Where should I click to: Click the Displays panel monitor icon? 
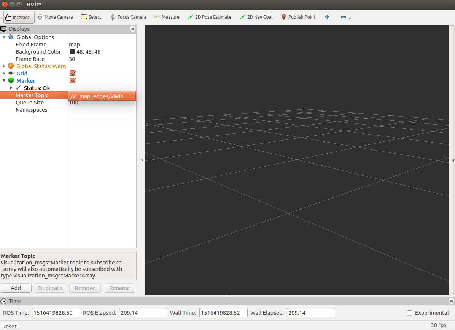click(3, 29)
